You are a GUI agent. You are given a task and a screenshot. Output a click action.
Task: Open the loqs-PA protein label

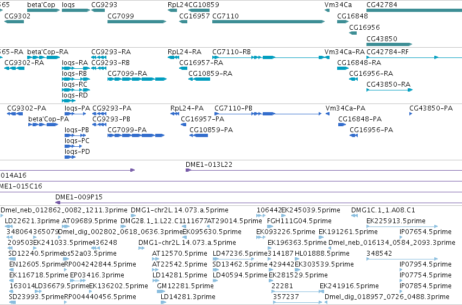point(77,108)
